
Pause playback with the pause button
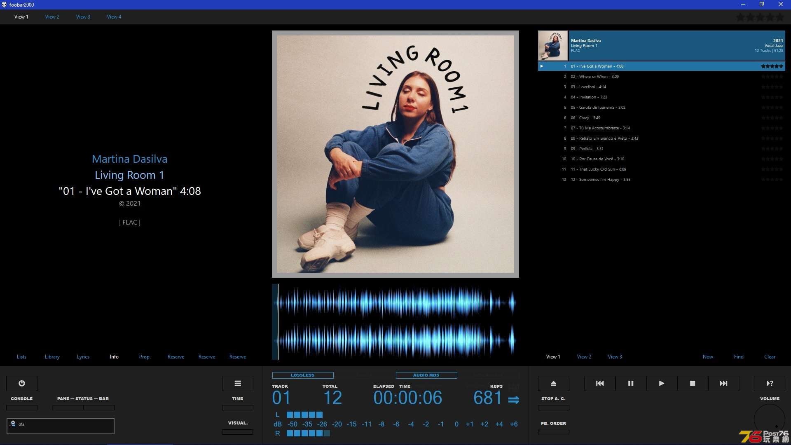click(x=631, y=383)
